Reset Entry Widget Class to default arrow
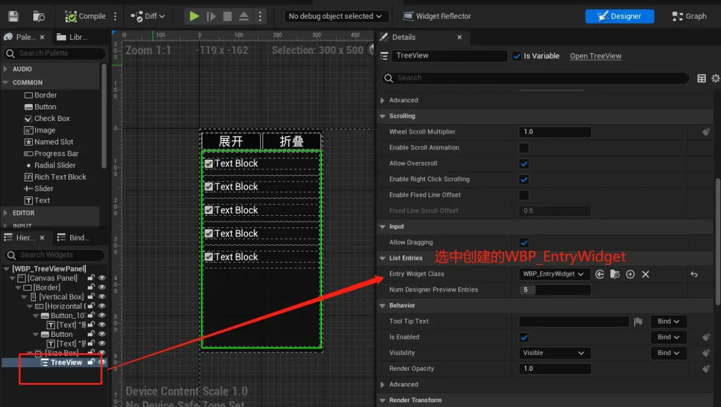Viewport: 721px width, 407px height. tap(694, 275)
